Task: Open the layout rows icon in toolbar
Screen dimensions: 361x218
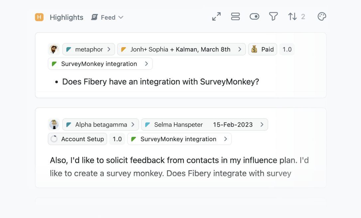Action: [235, 17]
